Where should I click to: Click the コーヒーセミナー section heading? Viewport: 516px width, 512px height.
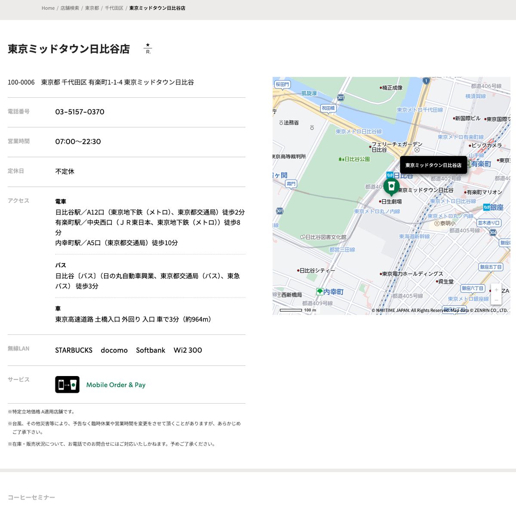(x=31, y=497)
